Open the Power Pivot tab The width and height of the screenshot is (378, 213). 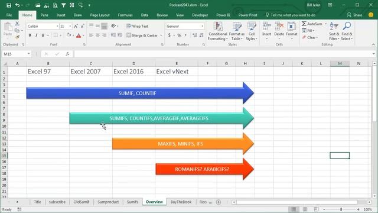click(x=247, y=15)
